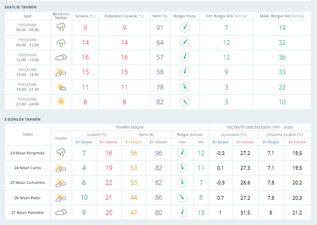Screen dimensions: 317x225
Task: Click the TARİH column header
Action: 27,134
